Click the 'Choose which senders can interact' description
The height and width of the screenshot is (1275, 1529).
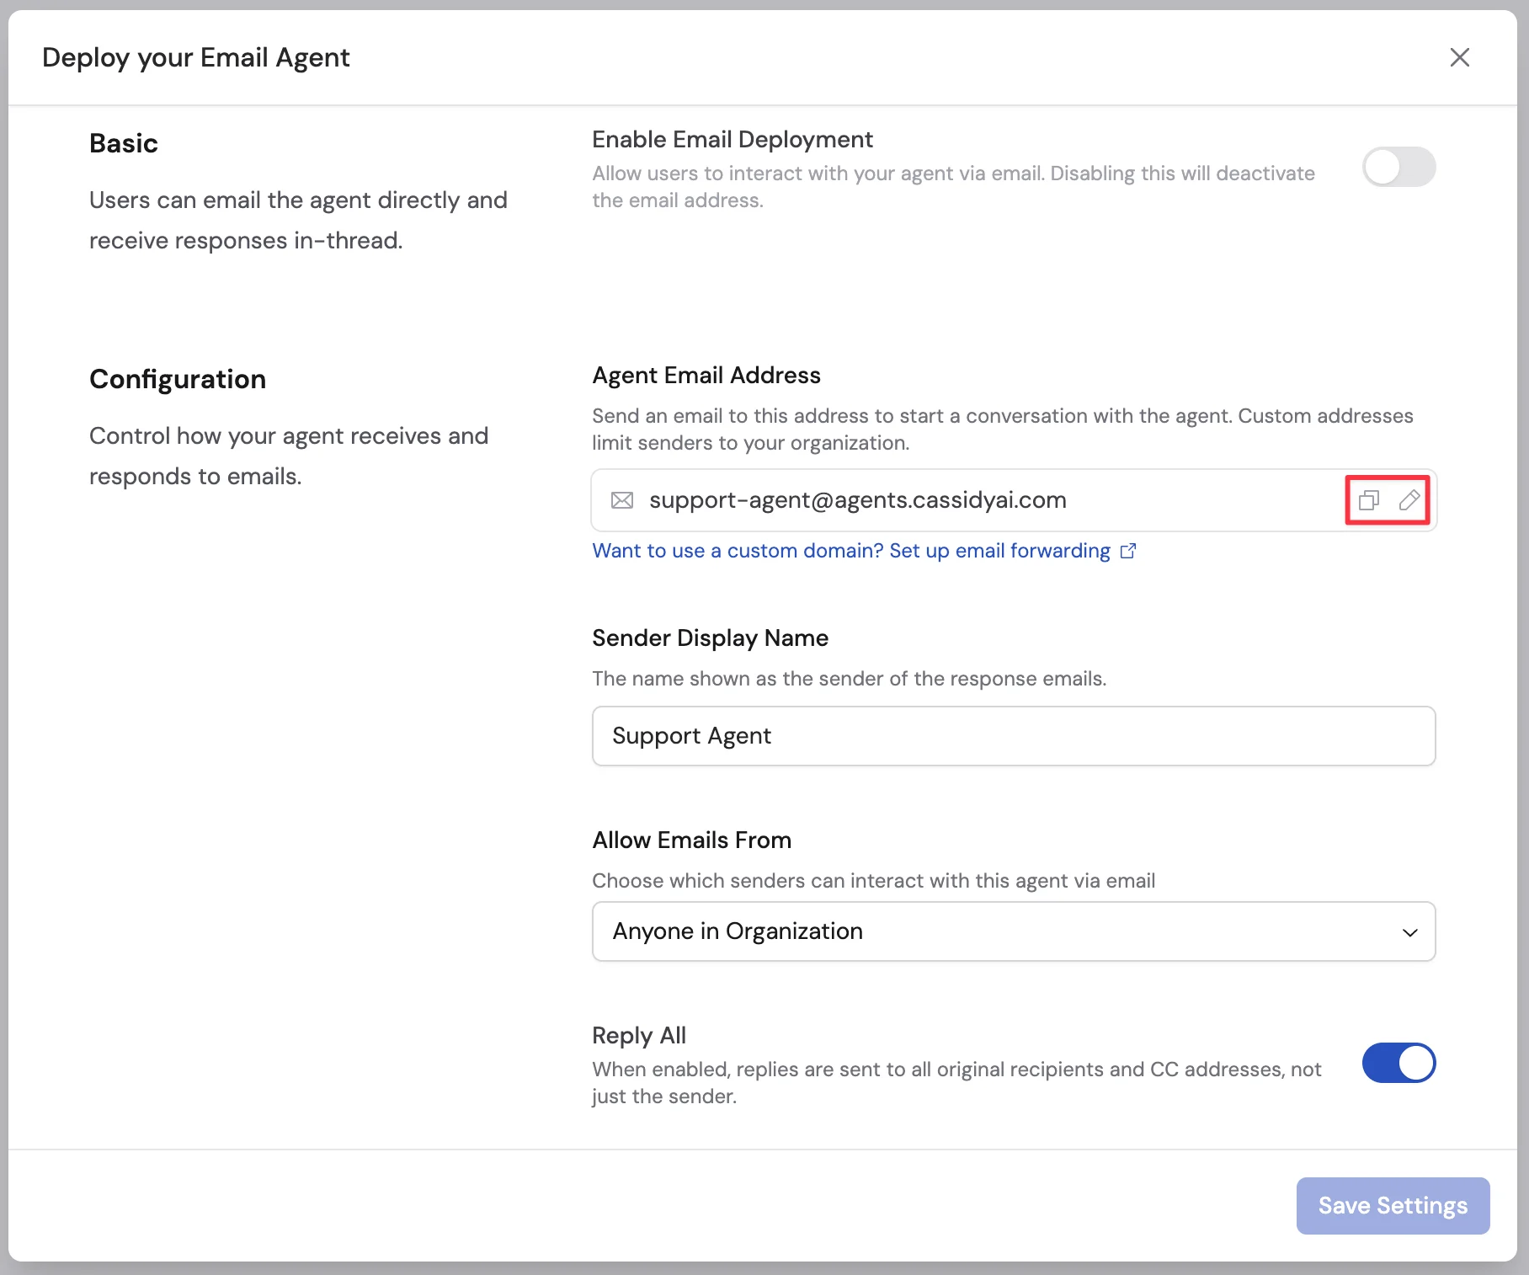pyautogui.click(x=873, y=881)
